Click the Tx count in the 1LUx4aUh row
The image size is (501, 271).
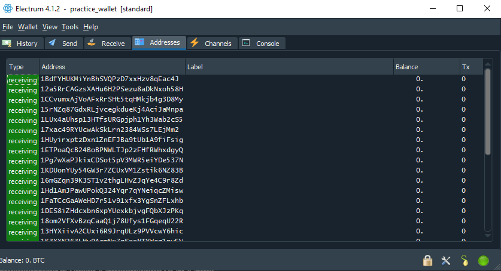[x=464, y=120]
